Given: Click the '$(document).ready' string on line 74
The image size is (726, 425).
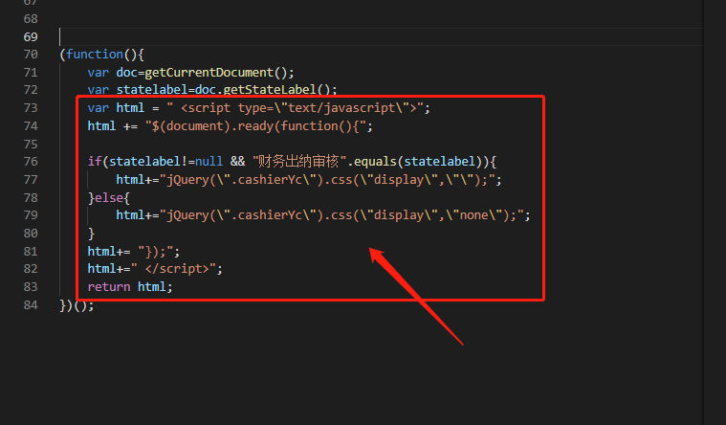Looking at the screenshot, I should (x=255, y=126).
